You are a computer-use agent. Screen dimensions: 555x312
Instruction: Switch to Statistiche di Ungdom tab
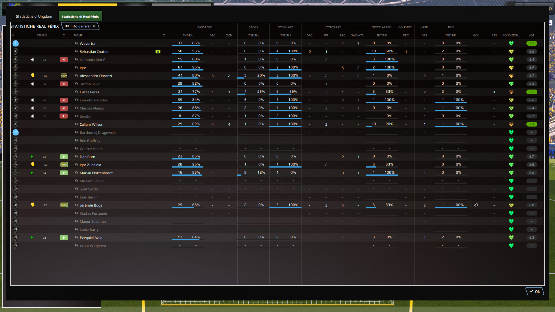(x=34, y=16)
